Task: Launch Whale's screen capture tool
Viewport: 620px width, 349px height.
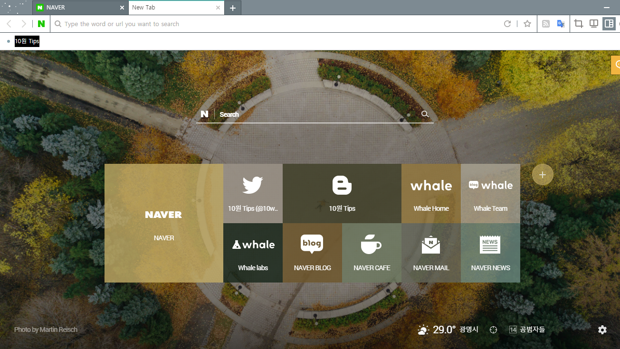Action: click(x=578, y=23)
